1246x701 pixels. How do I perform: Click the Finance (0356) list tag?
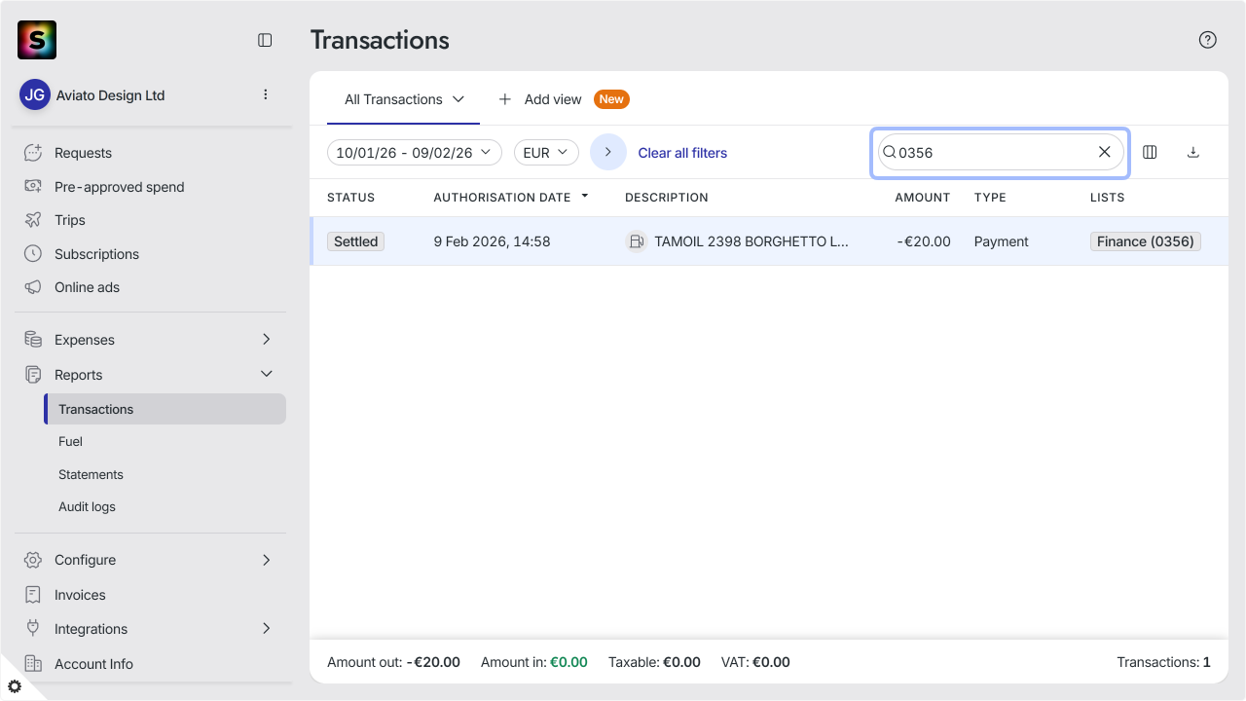(1145, 241)
